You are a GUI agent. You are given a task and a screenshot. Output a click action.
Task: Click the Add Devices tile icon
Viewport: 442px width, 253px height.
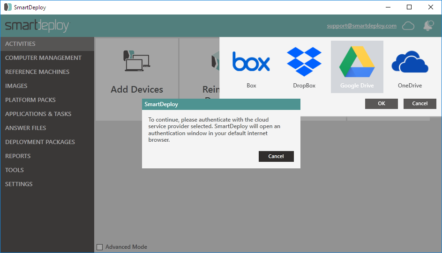[x=137, y=60]
